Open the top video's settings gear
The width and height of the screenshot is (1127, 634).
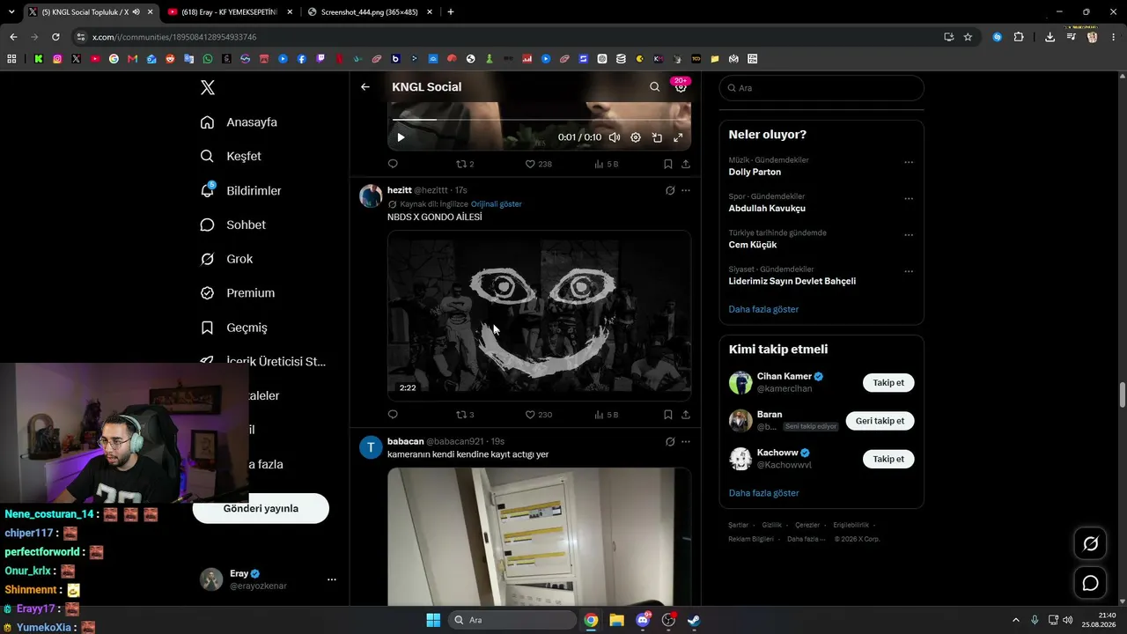[x=636, y=137]
